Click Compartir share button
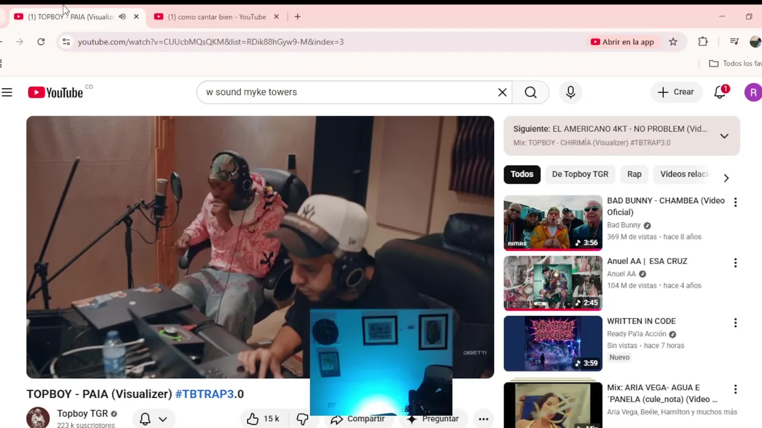Screen dimensions: 762x428 (x=358, y=419)
